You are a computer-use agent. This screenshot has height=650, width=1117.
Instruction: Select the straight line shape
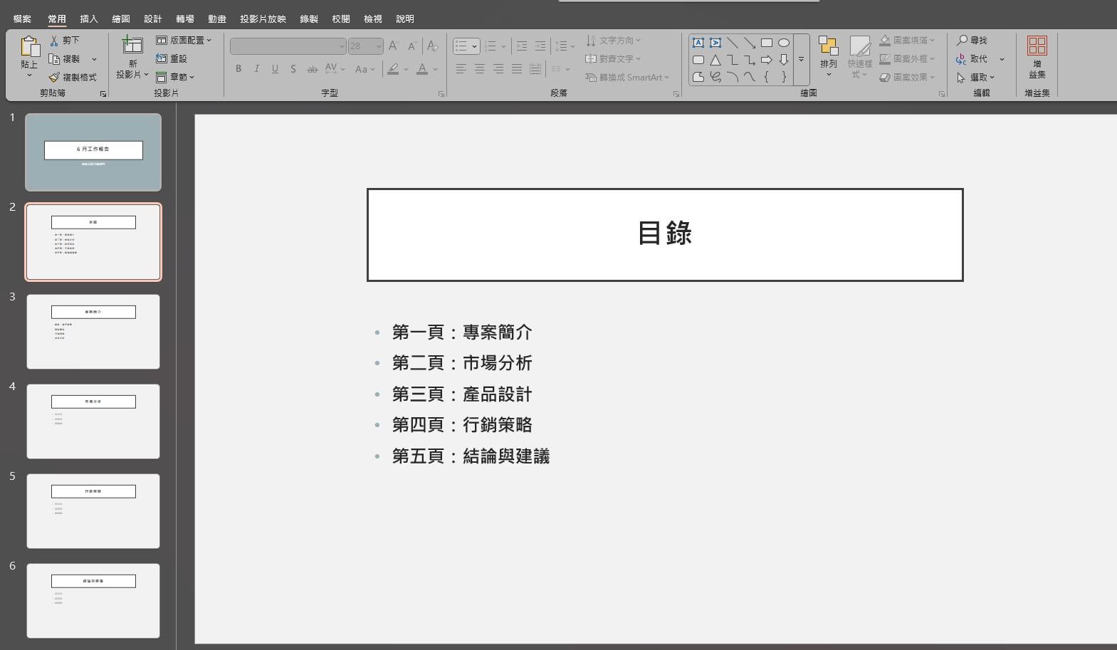point(733,43)
